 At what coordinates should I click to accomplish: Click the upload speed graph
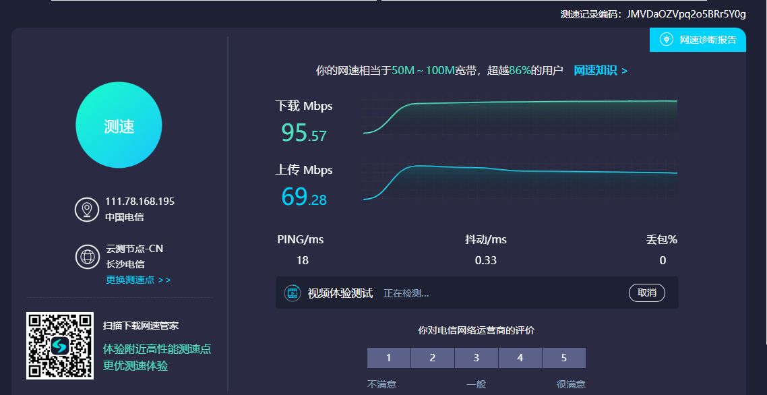[x=519, y=181]
